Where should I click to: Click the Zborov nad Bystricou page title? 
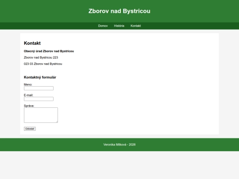[x=119, y=11]
